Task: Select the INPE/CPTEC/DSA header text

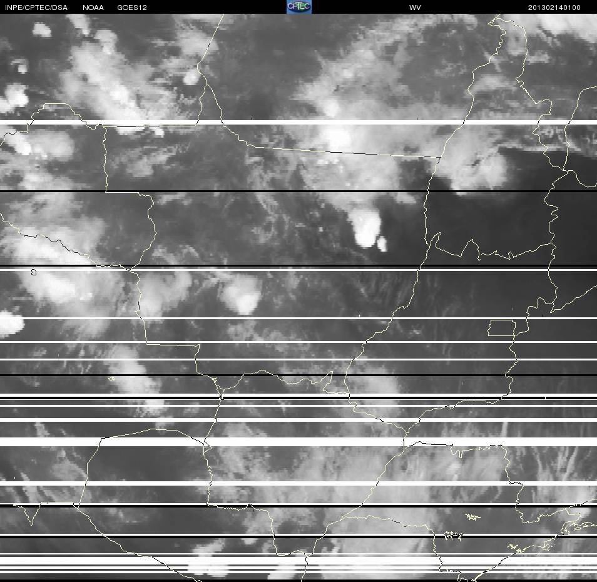Action: pos(36,8)
